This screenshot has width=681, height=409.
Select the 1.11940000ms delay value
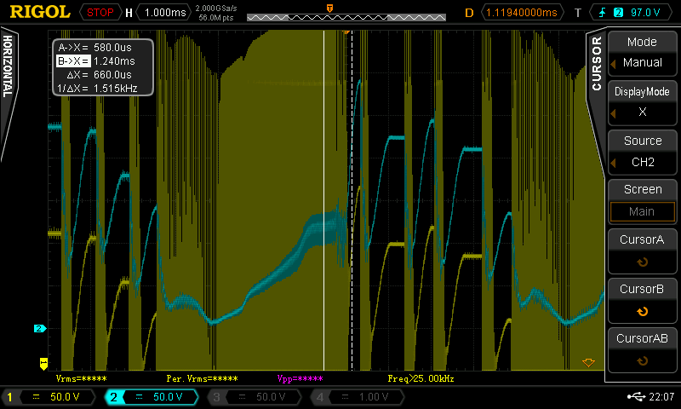(x=522, y=12)
